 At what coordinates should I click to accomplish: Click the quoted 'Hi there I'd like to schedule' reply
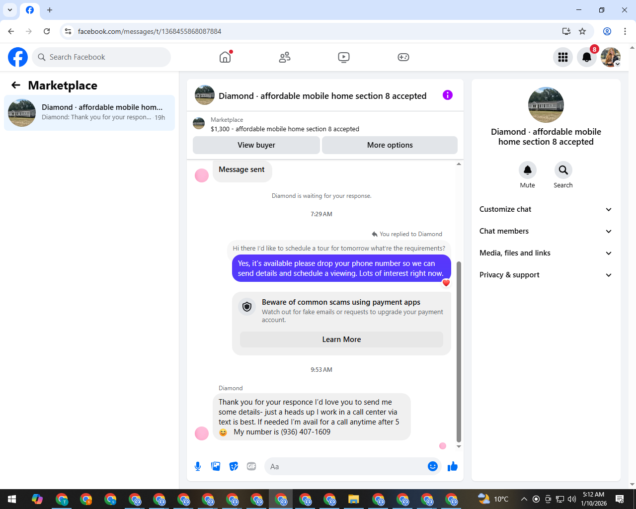click(x=339, y=248)
